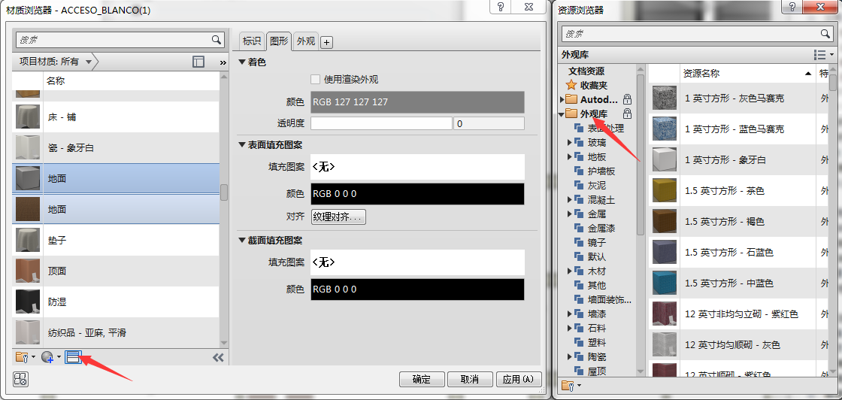
Task: Click the 透明度 transparency slider
Action: (381, 123)
